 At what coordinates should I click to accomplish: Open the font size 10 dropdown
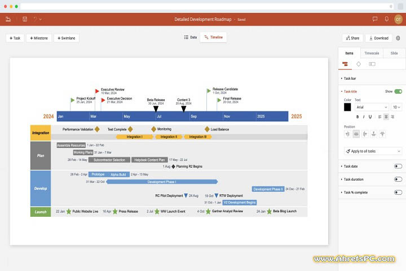click(x=396, y=107)
